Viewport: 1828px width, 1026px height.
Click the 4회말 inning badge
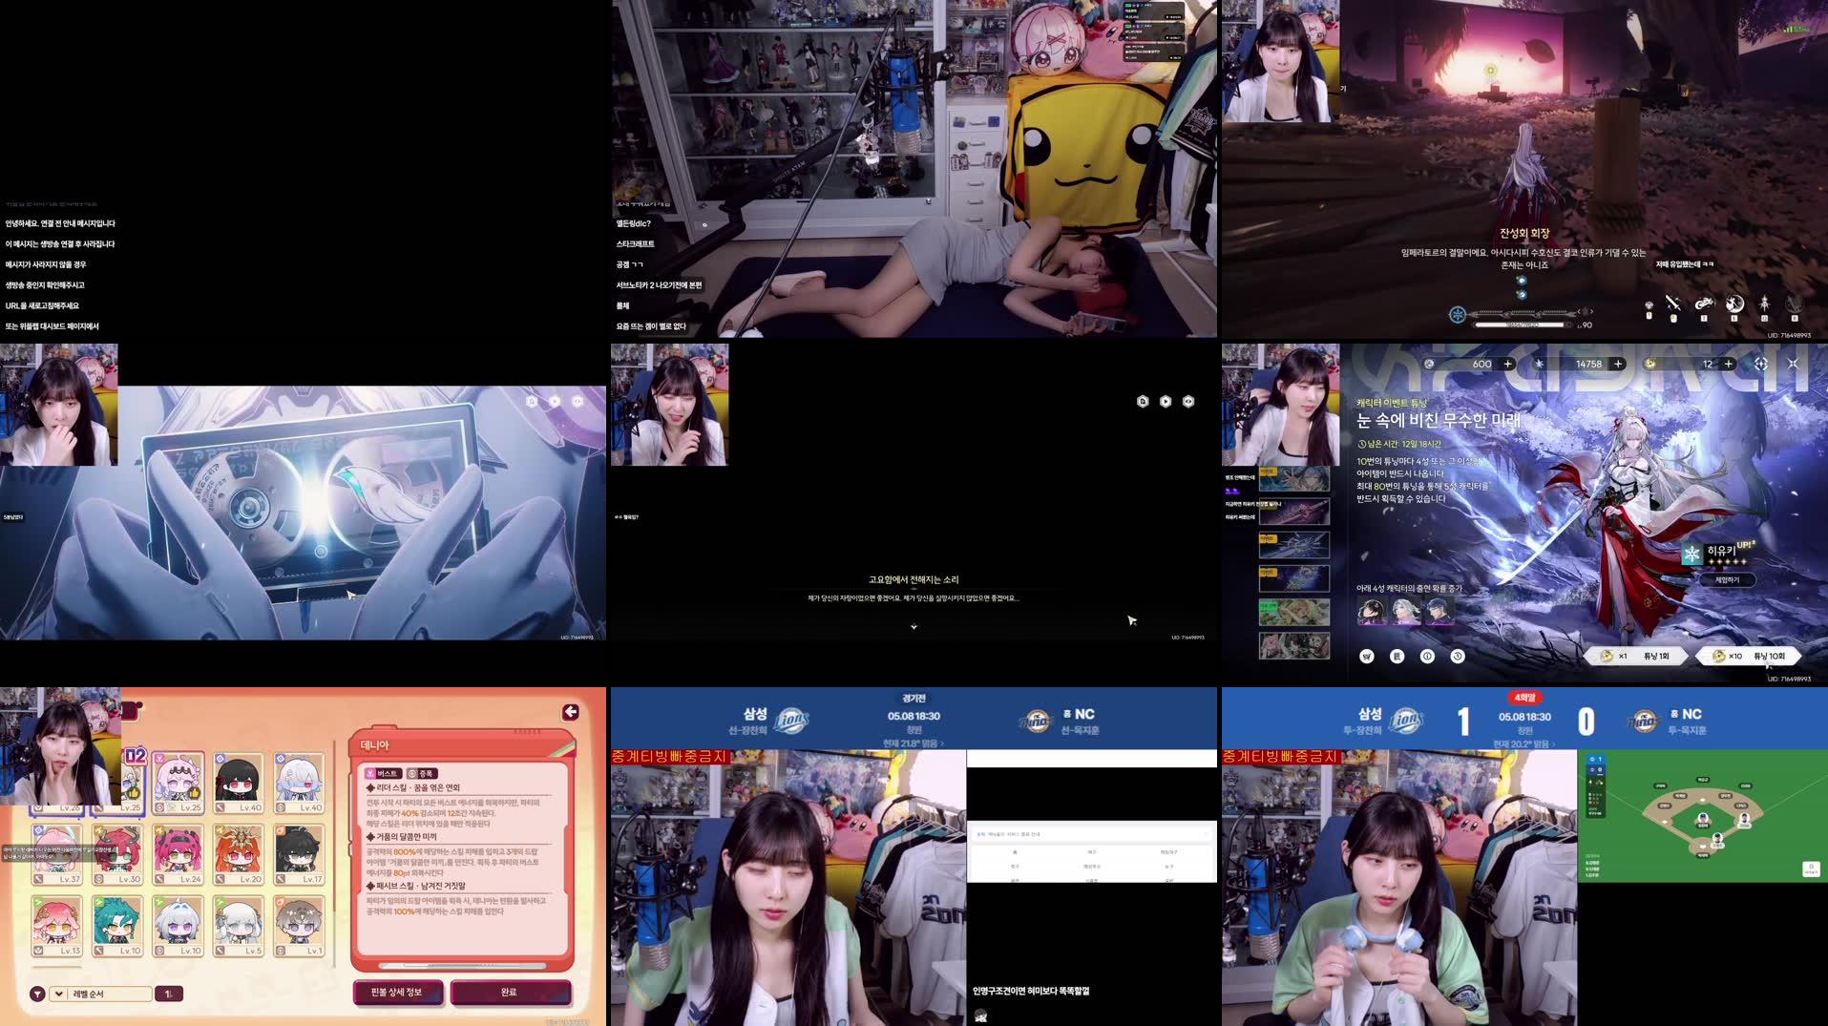coord(1524,698)
